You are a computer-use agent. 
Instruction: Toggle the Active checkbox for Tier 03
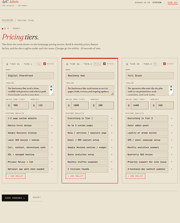tap(165, 64)
